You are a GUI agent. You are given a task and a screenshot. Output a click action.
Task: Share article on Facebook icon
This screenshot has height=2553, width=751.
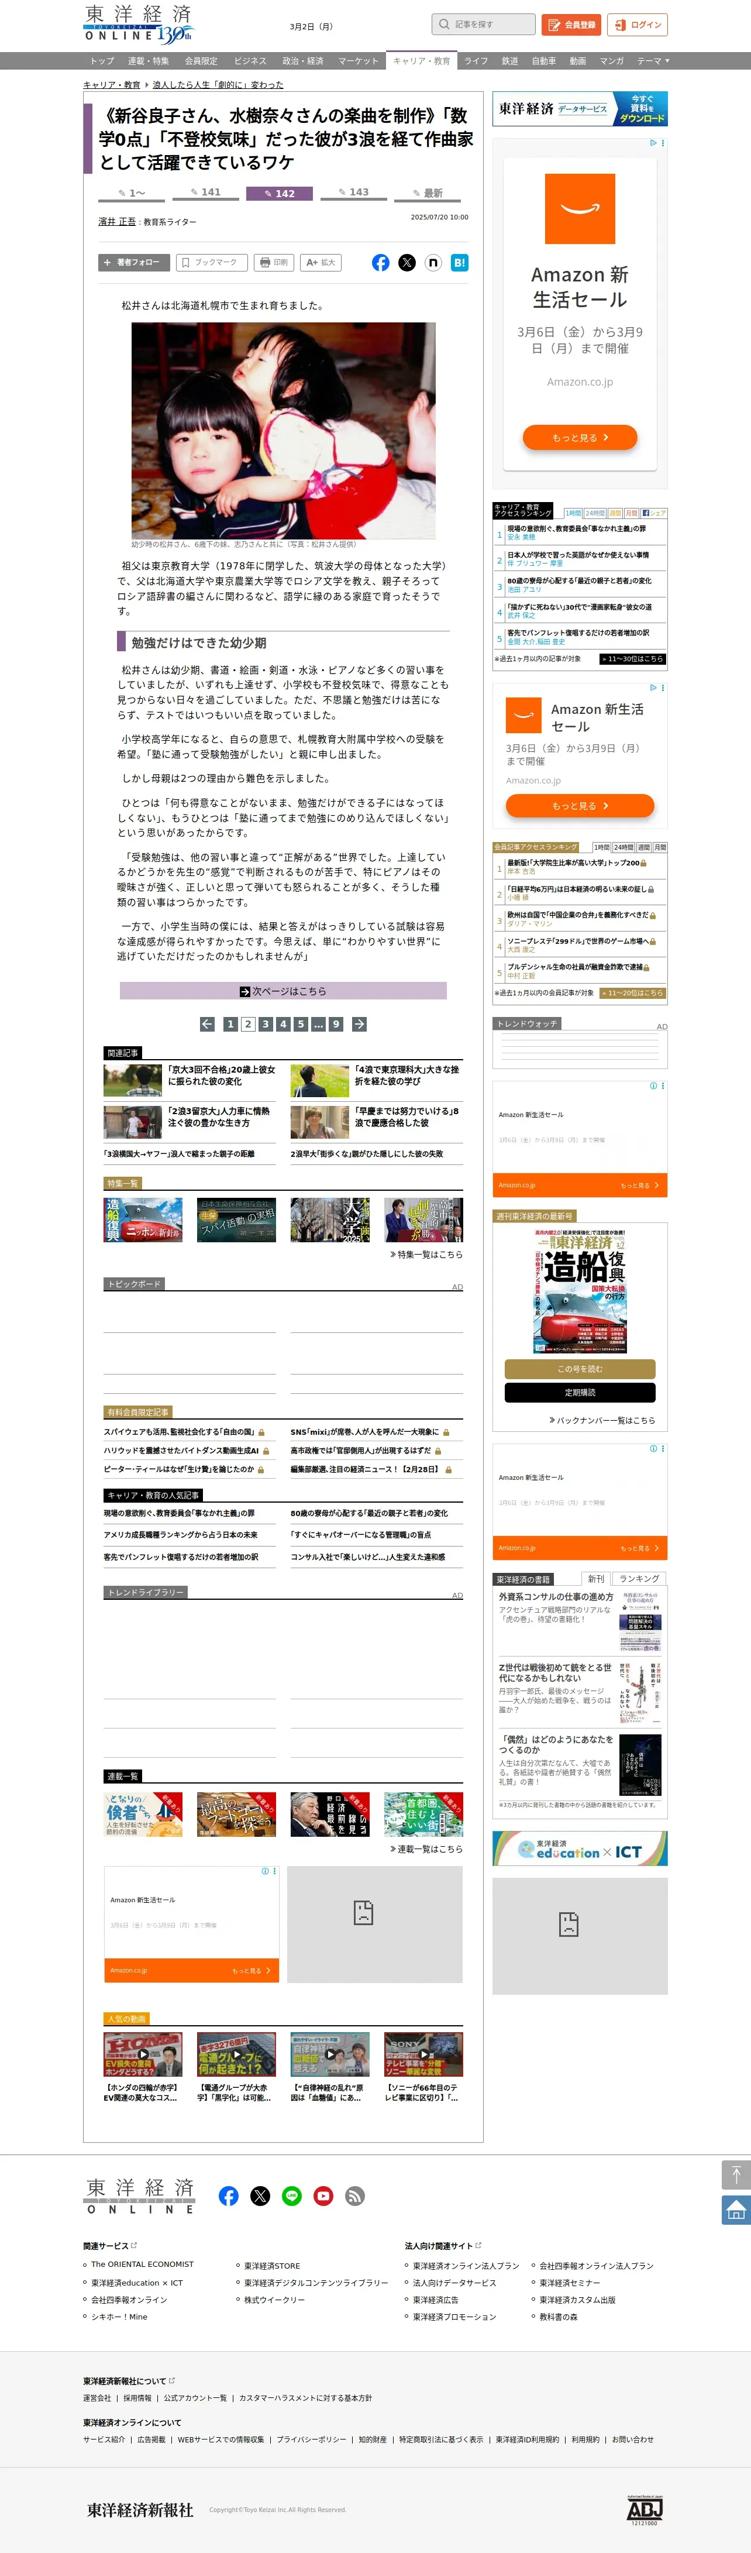click(380, 263)
